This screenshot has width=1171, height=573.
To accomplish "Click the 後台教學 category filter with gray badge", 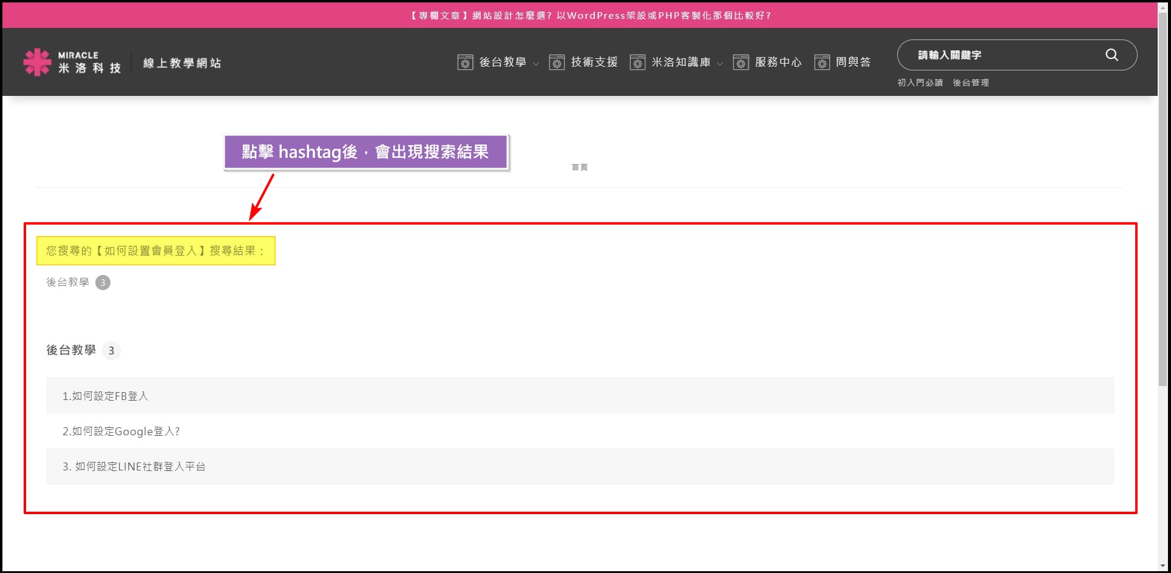I will click(68, 282).
